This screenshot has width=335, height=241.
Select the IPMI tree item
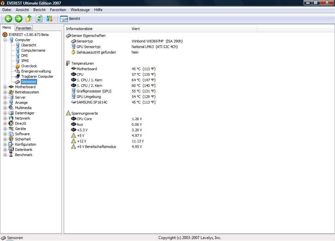coord(25,61)
